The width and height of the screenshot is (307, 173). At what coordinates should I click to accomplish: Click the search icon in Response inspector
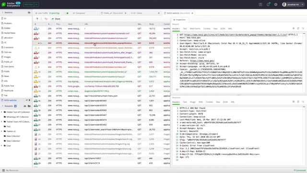tap(303, 102)
